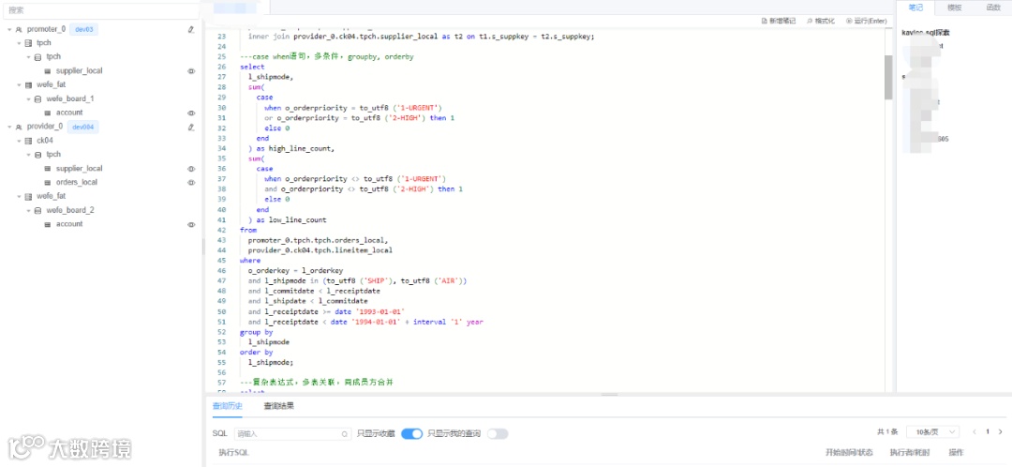Select orders_local in the tree
This screenshot has height=467, width=1012.
click(77, 182)
